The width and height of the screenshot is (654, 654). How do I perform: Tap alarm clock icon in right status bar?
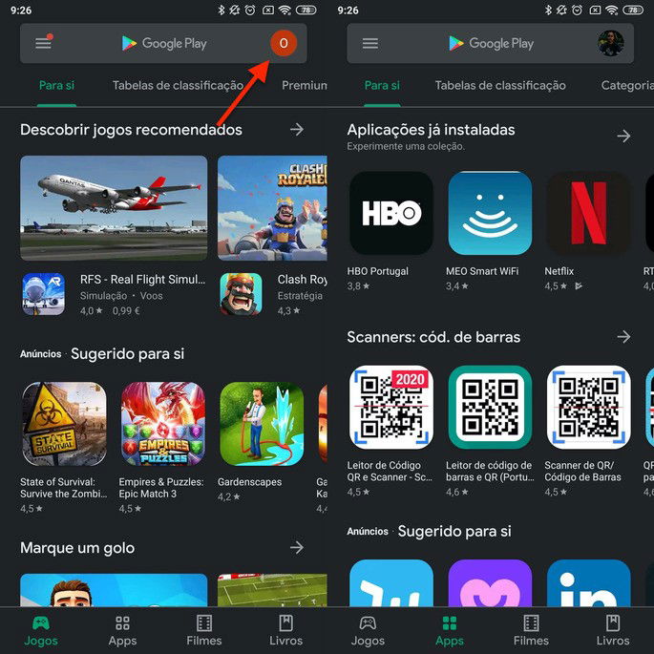click(577, 10)
